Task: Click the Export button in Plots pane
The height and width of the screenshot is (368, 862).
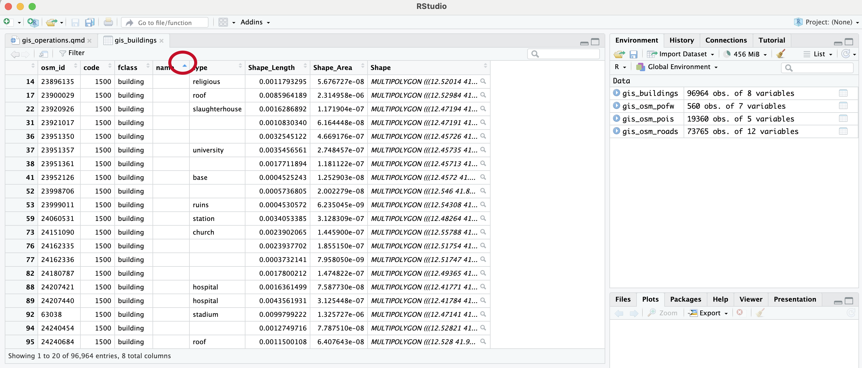Action: [709, 313]
